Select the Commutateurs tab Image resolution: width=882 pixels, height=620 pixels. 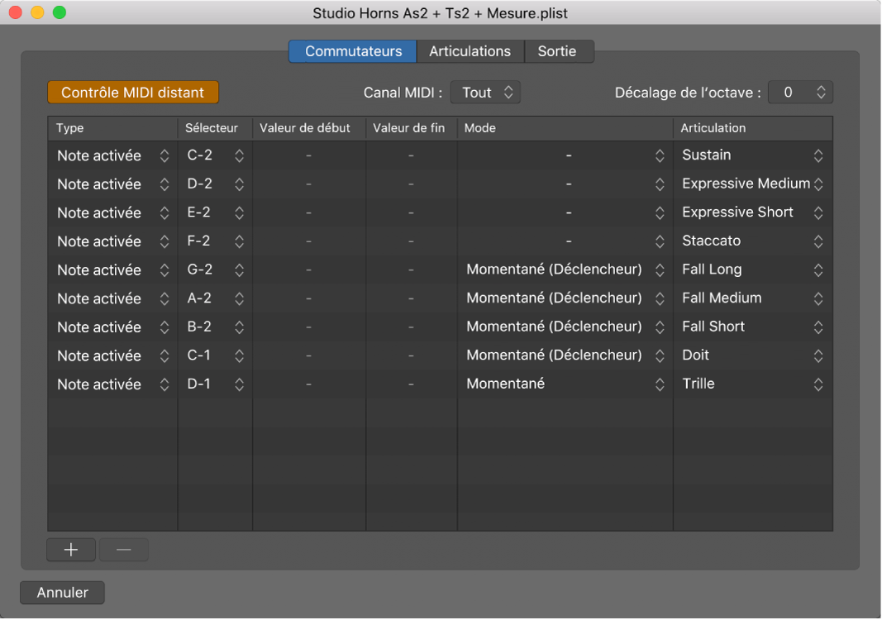click(x=353, y=51)
